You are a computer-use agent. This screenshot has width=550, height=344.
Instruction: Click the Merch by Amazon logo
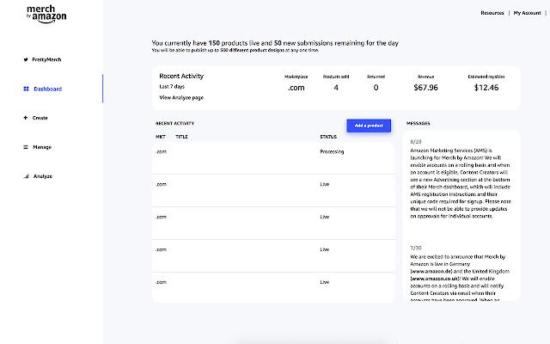[x=46, y=15]
